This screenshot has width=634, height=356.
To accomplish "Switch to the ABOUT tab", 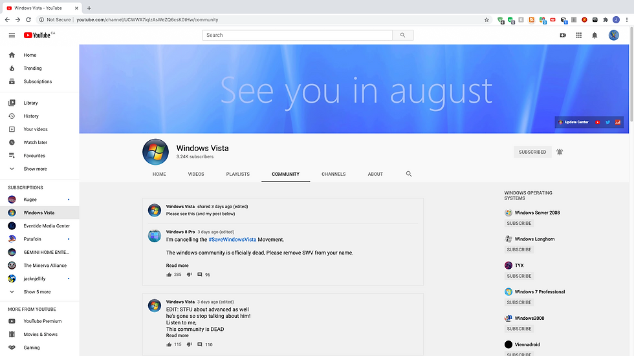I will tap(375, 174).
